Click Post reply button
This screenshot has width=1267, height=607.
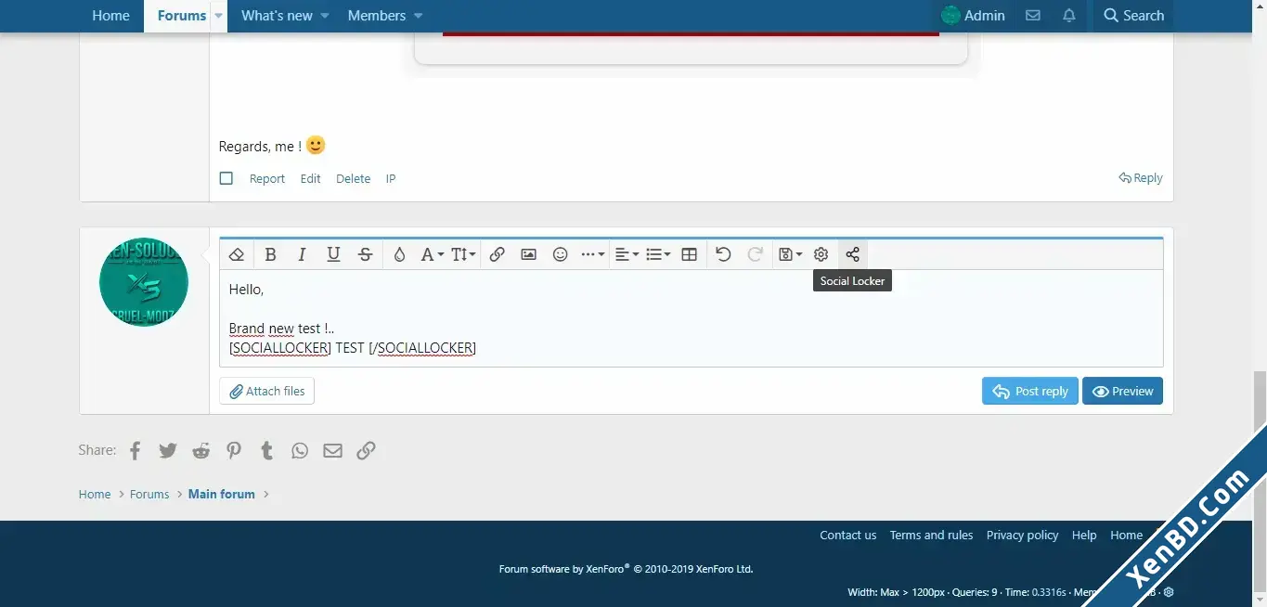(x=1030, y=391)
